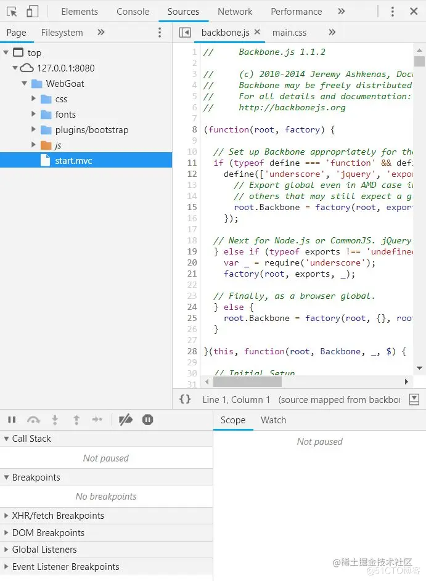Select the Sources tab
The image size is (426, 581).
[183, 12]
